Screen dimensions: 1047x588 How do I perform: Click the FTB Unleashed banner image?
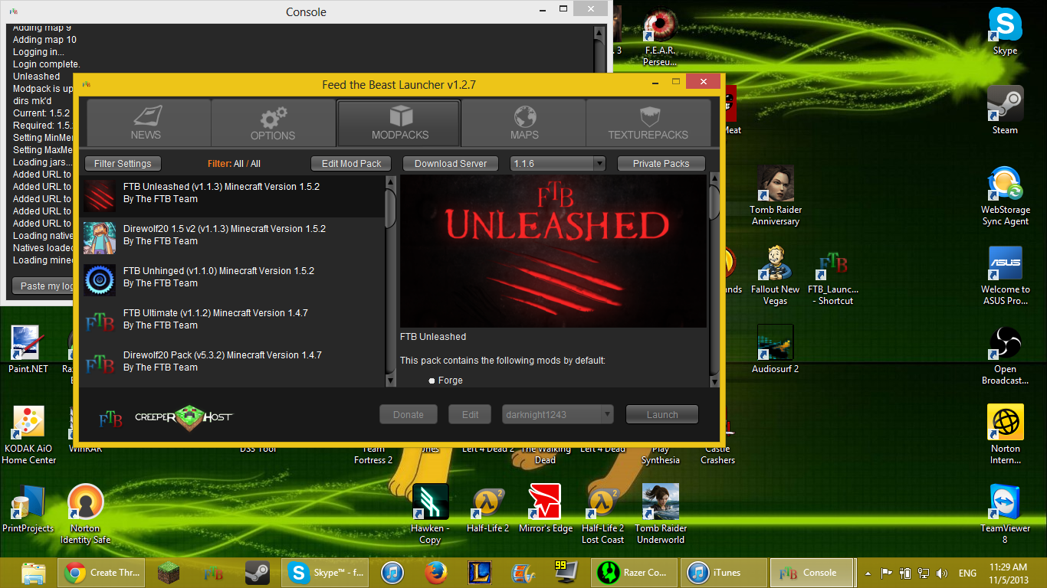click(x=553, y=251)
